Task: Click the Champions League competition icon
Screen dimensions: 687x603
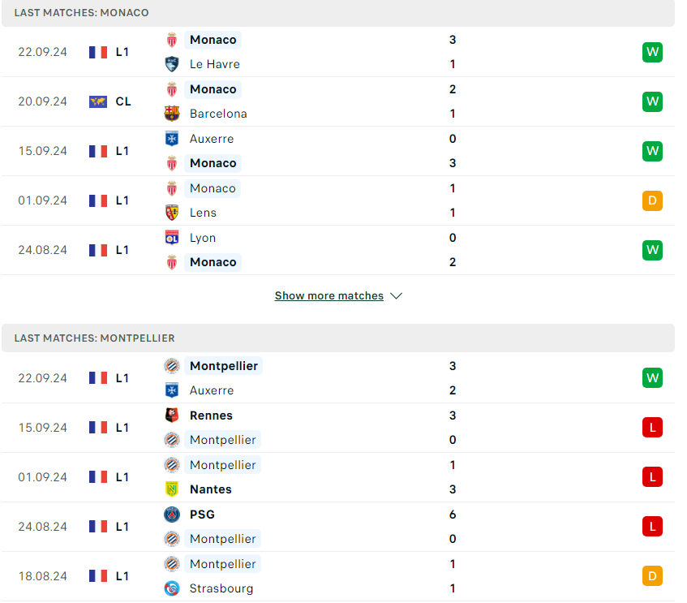Action: point(98,101)
